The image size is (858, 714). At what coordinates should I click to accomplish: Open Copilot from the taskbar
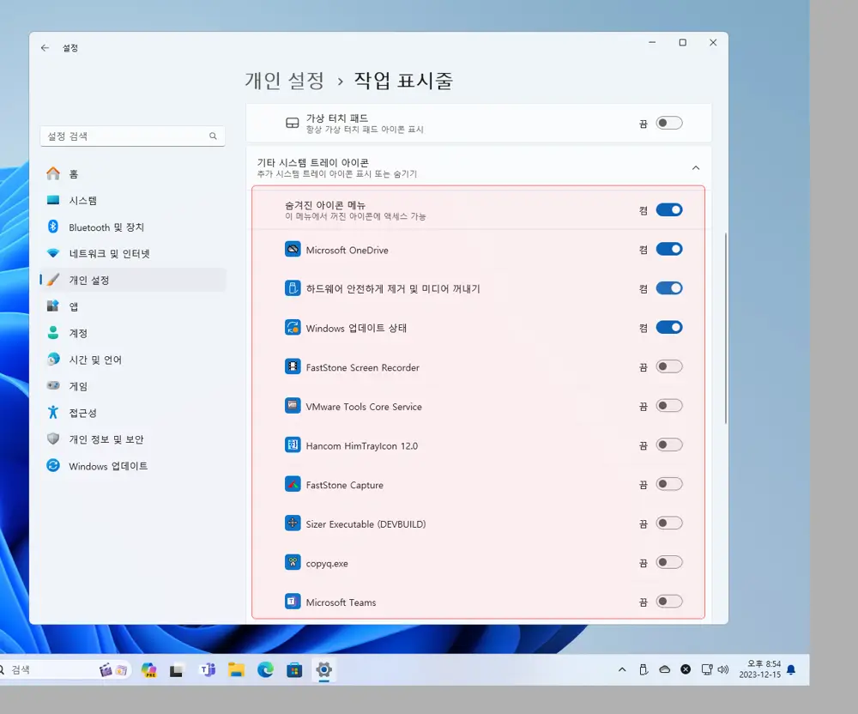click(x=148, y=669)
